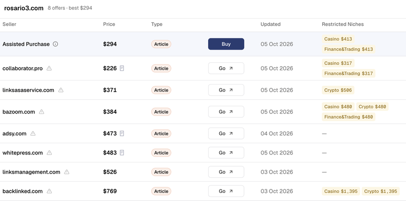Click the Casino $480 niche tag
The width and height of the screenshot is (406, 201).
[x=338, y=107]
